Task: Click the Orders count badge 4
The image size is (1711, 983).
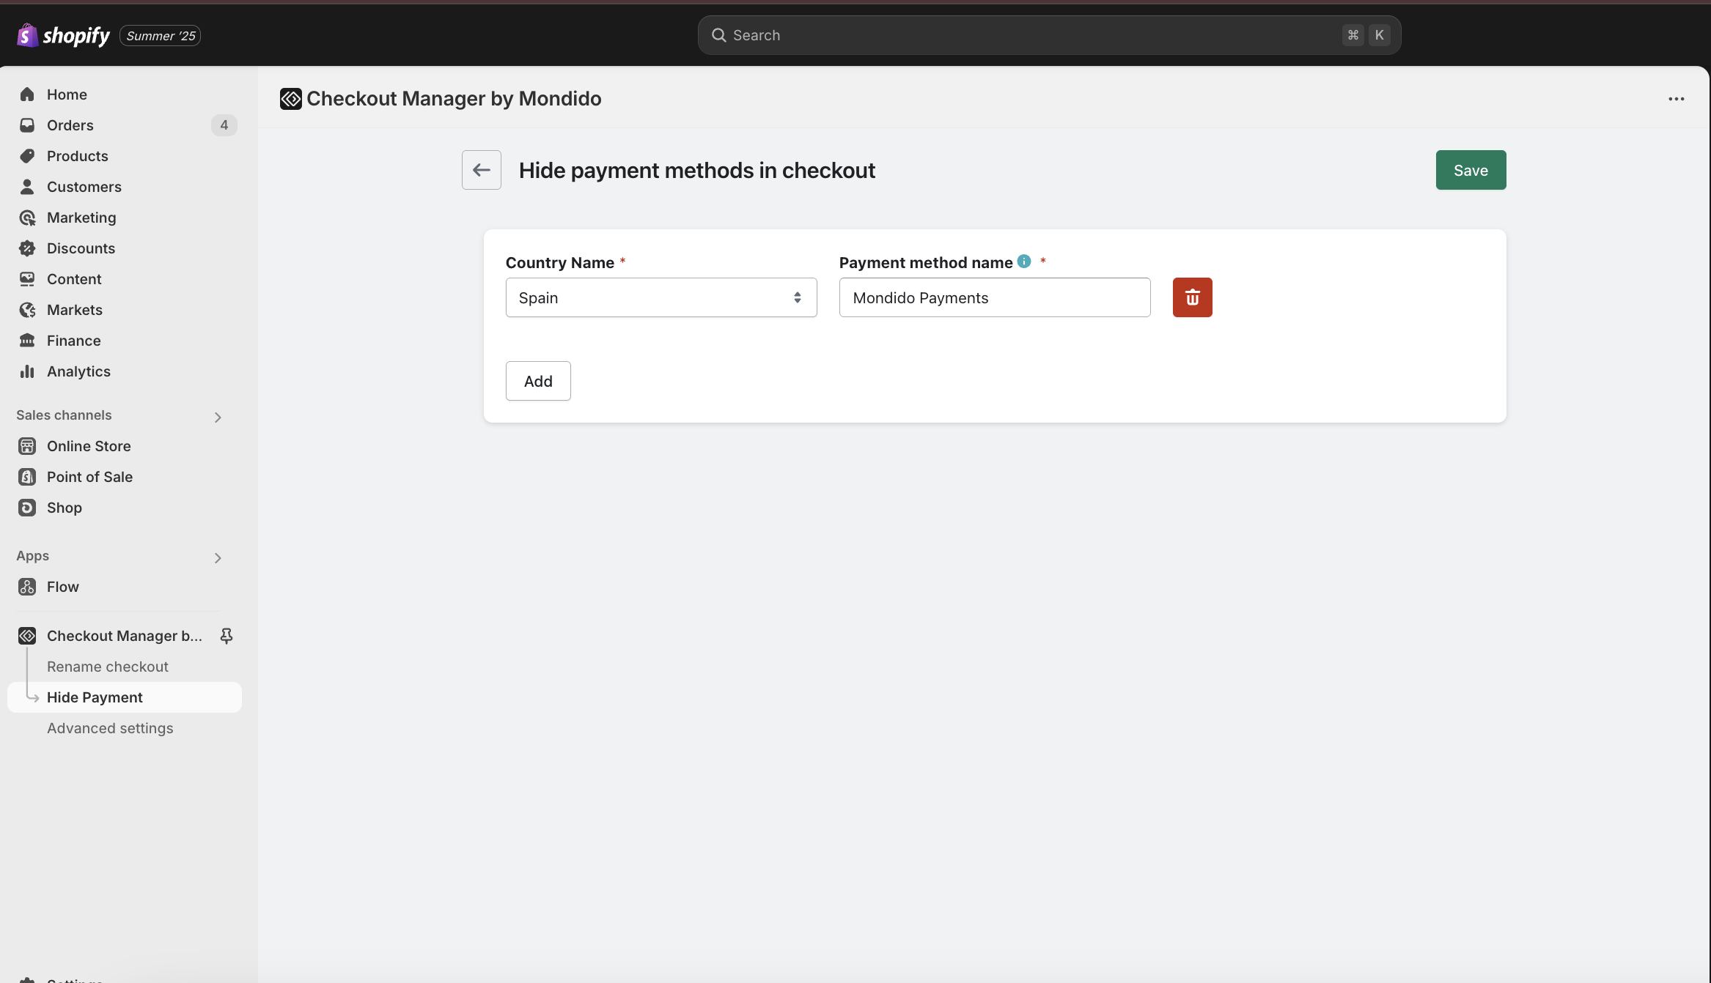Action: tap(224, 125)
